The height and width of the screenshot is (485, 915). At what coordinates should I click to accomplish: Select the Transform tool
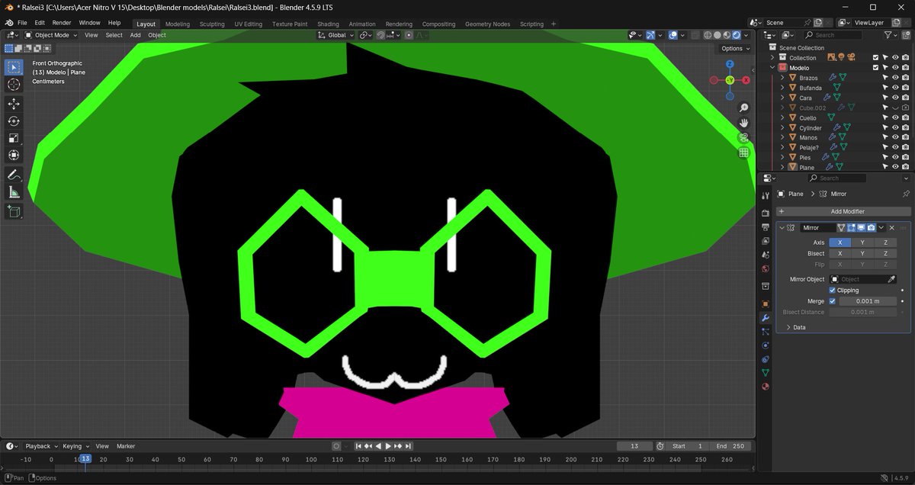(14, 156)
